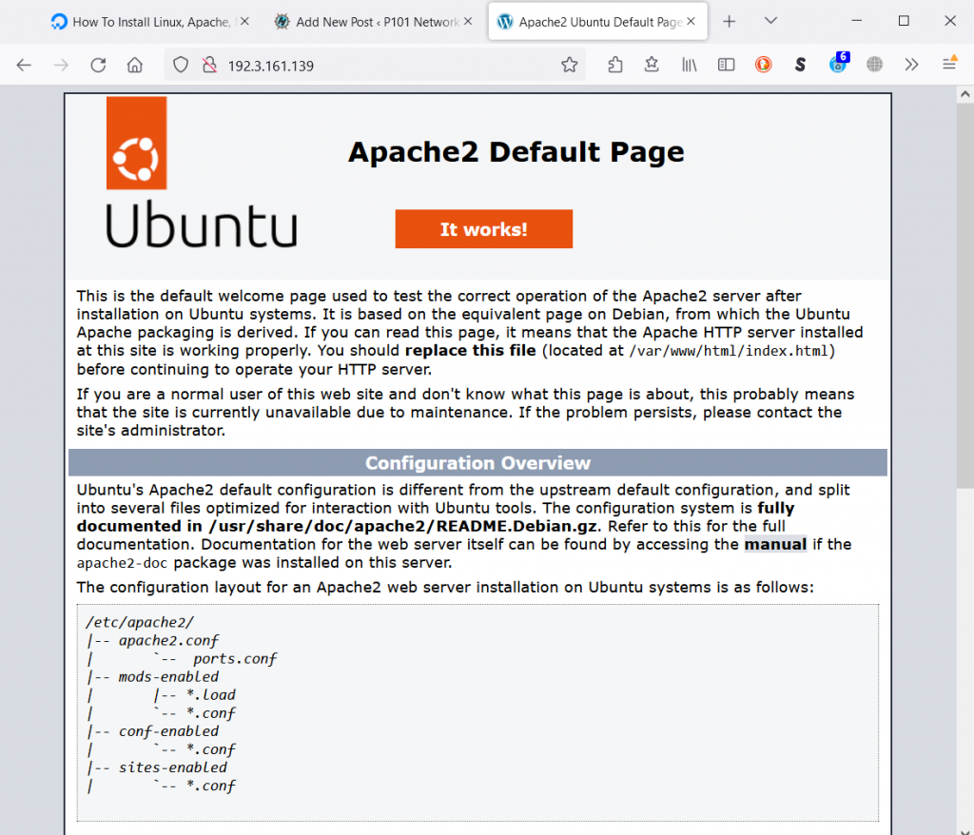974x835 pixels.
Task: Click the orange It works! banner
Action: pyautogui.click(x=484, y=229)
